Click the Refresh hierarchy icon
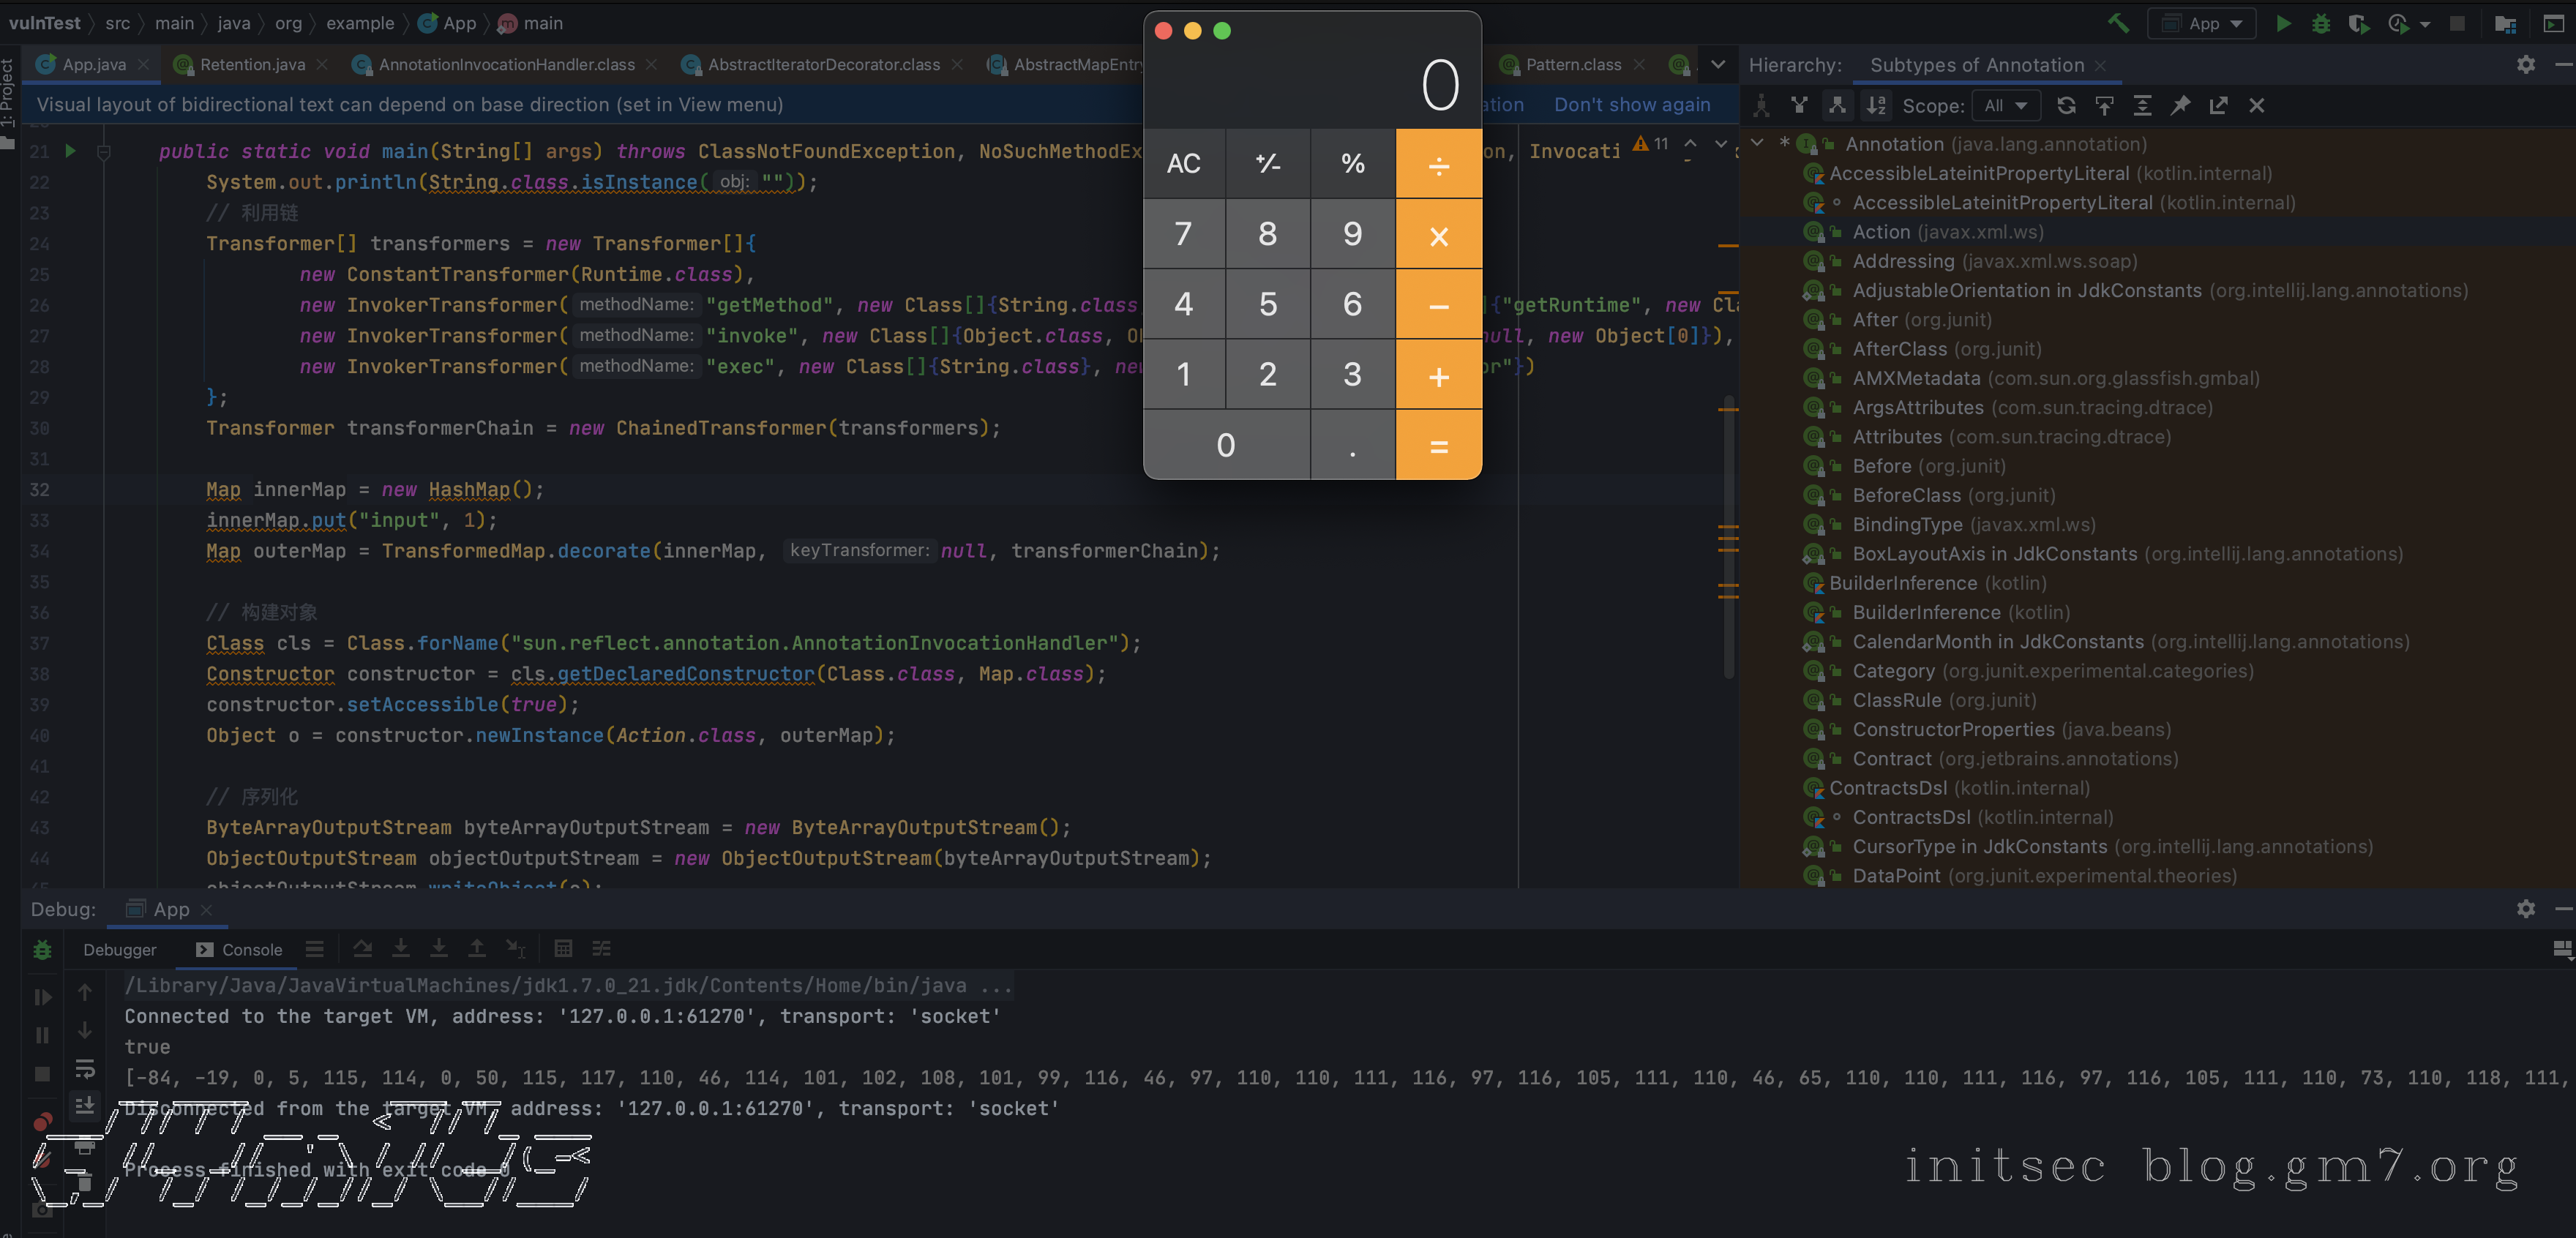 click(2066, 105)
